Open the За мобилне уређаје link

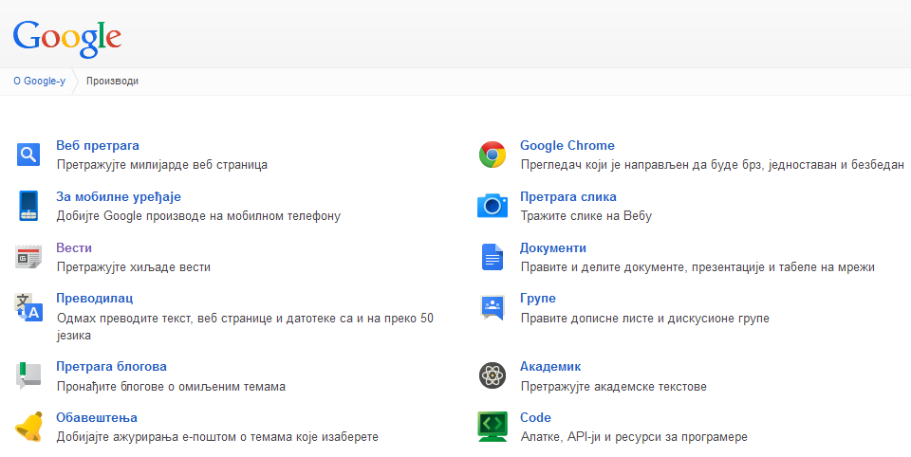tap(119, 197)
